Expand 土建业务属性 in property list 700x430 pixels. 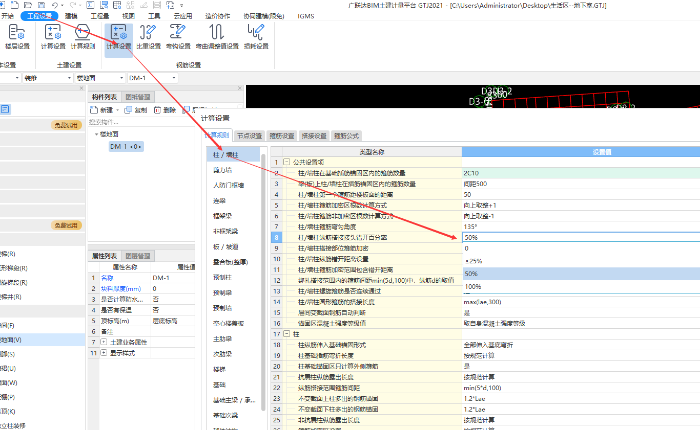[104, 342]
